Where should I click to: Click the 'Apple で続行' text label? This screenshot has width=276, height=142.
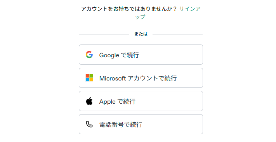(117, 102)
